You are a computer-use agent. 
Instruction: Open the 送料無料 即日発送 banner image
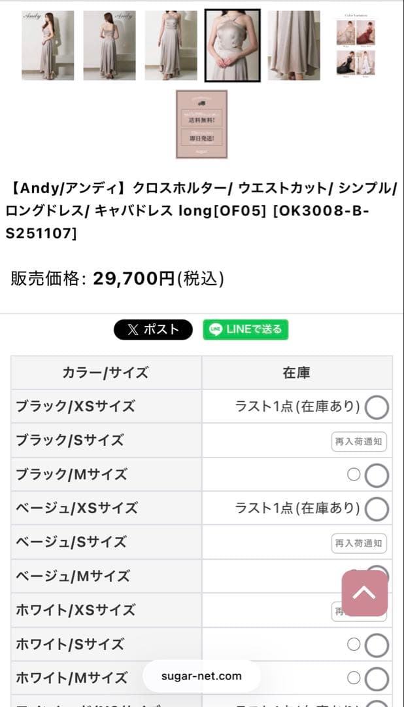point(200,123)
